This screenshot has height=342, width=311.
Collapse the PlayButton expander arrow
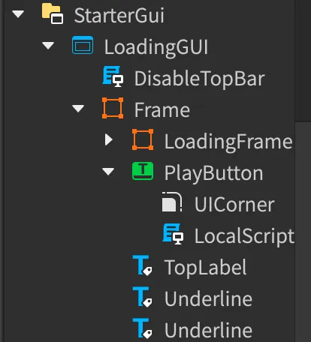point(108,171)
